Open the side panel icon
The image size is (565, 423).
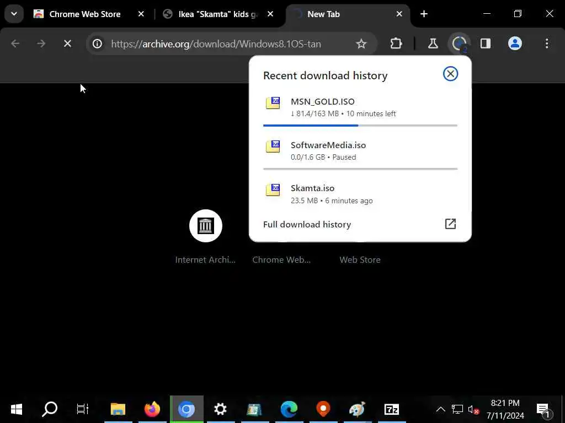pyautogui.click(x=486, y=44)
